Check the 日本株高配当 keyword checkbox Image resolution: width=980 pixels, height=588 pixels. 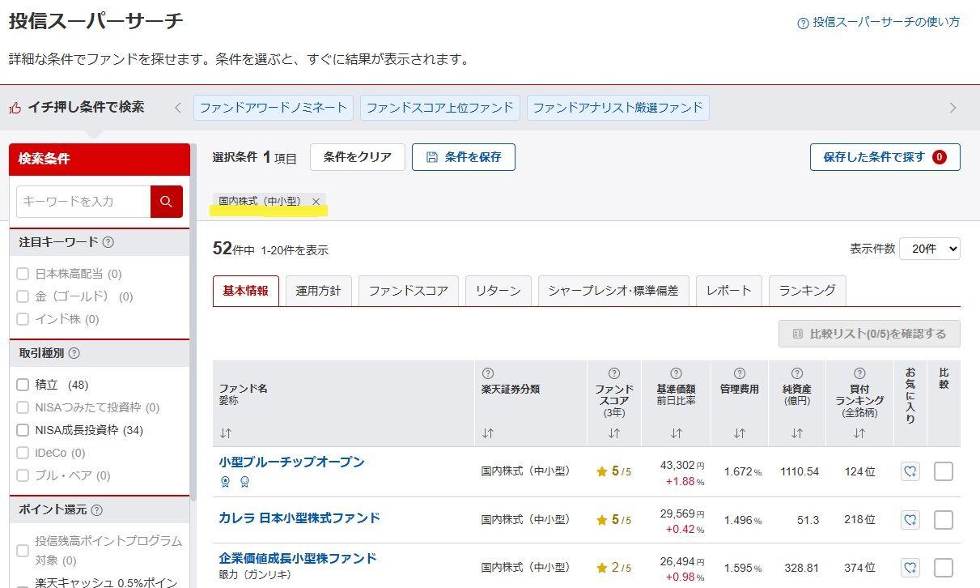point(23,274)
